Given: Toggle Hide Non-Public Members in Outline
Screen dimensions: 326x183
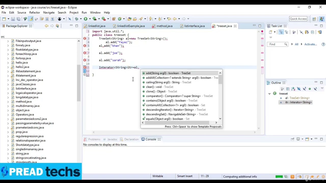Looking at the screenshot, I should 310,89.
